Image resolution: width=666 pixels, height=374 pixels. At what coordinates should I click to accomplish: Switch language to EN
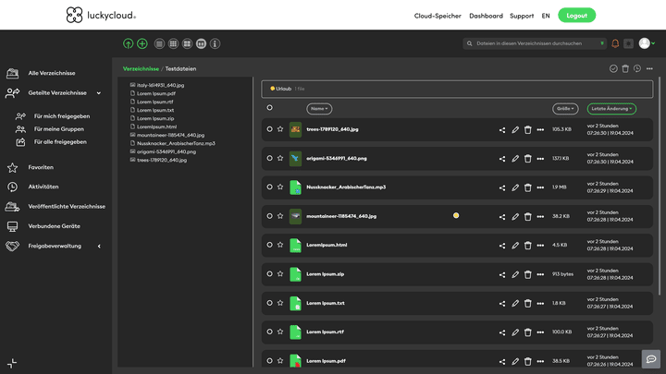pos(546,16)
